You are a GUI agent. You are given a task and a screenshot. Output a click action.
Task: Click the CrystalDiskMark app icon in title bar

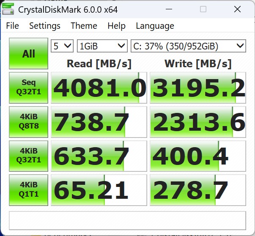click(8, 9)
